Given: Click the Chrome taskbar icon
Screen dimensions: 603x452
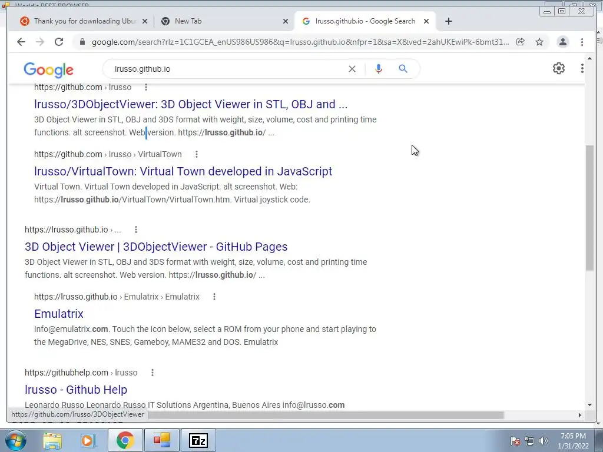Looking at the screenshot, I should coord(125,440).
